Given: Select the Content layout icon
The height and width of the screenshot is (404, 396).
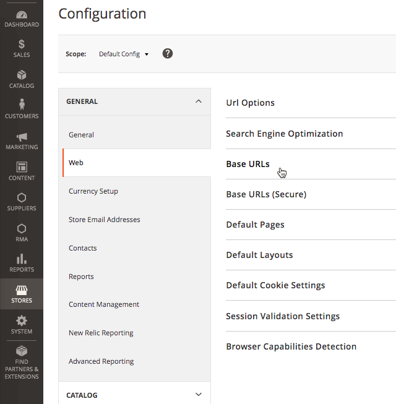Looking at the screenshot, I should pos(22,167).
